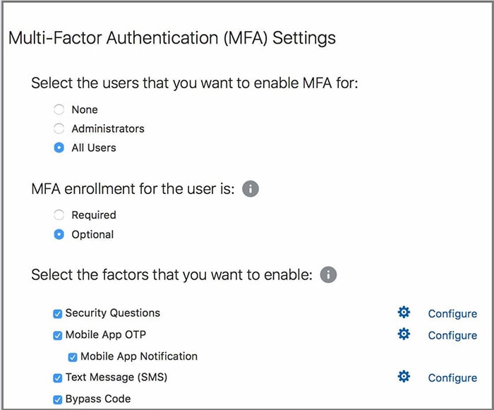
Task: Select the None radio option
Action: click(x=59, y=109)
